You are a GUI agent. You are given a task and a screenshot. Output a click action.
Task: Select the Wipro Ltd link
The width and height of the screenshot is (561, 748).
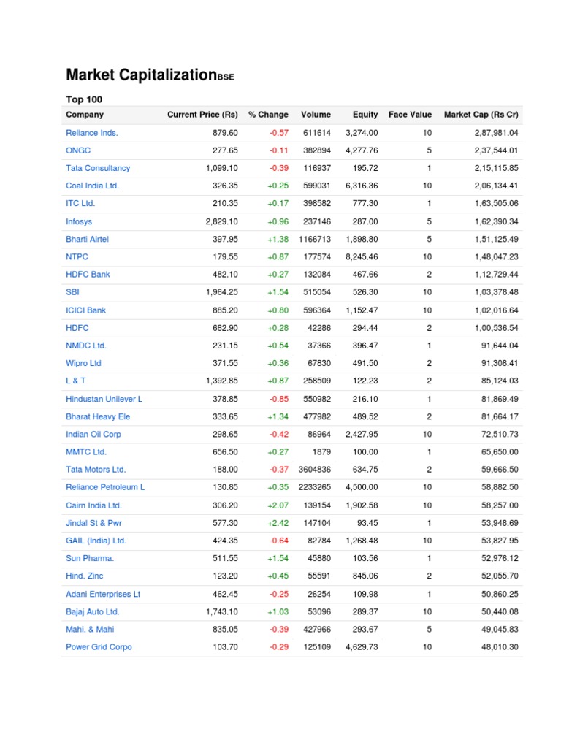(83, 364)
